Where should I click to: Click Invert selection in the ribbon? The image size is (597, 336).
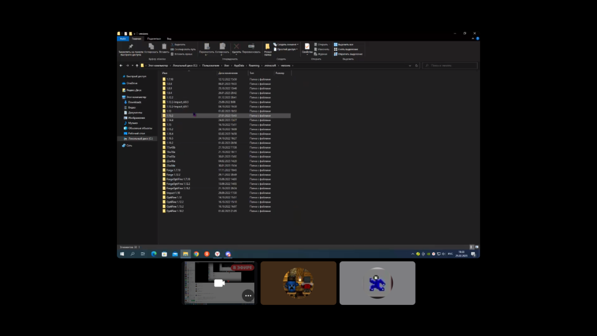(x=349, y=54)
